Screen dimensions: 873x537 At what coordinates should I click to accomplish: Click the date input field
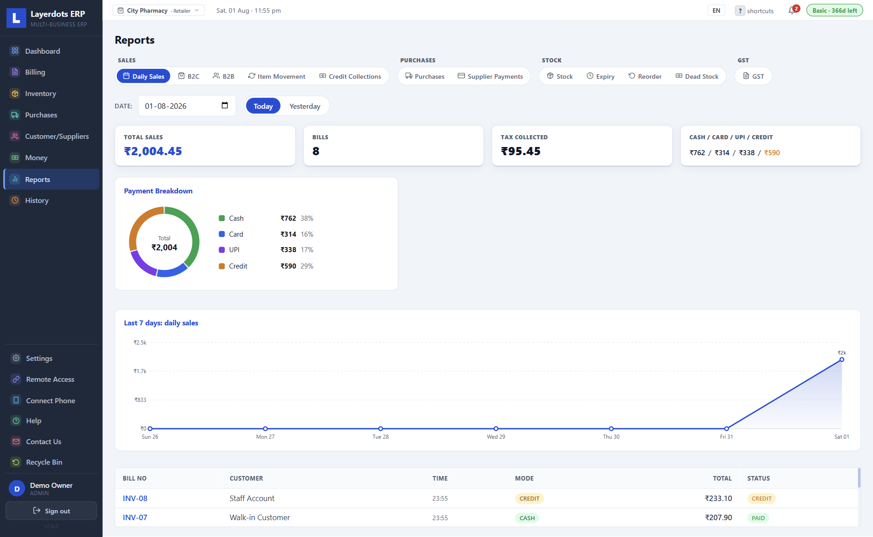187,106
